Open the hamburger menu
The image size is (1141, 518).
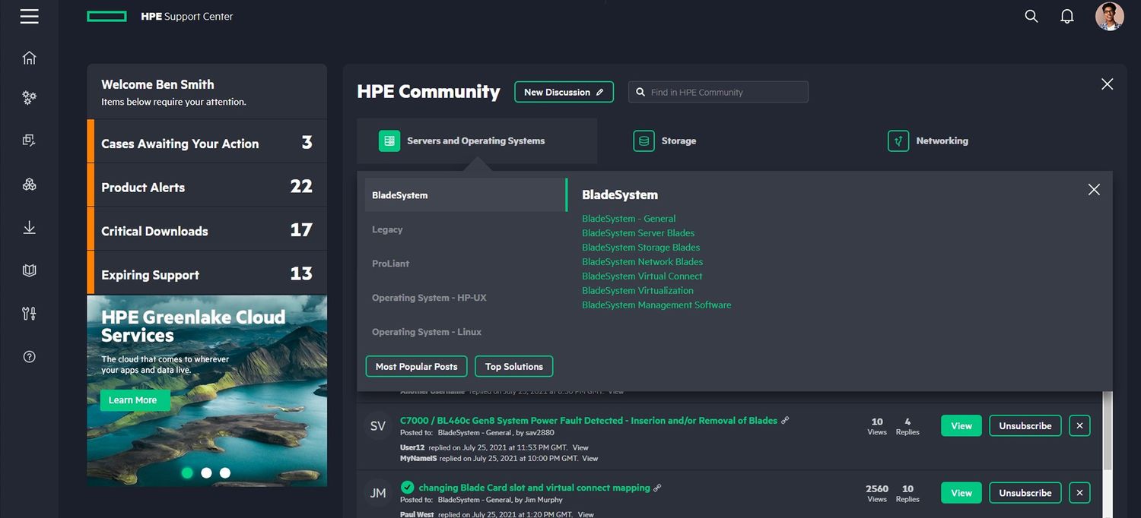[29, 16]
